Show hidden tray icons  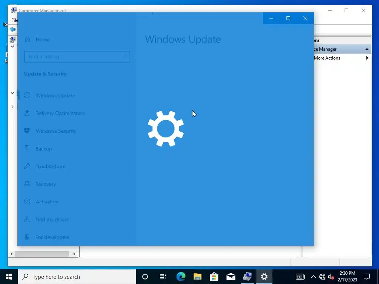tap(313, 277)
